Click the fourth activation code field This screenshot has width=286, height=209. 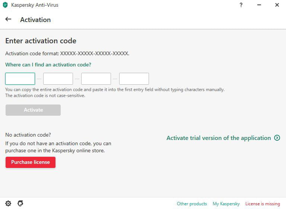(x=134, y=79)
